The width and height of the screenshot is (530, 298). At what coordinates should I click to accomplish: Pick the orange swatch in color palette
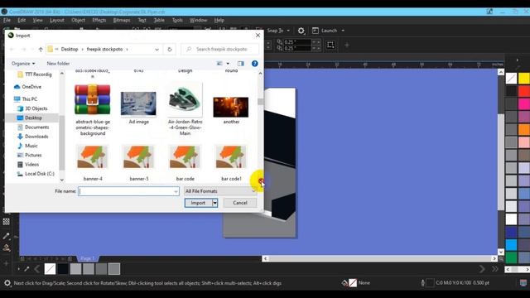pyautogui.click(x=524, y=129)
